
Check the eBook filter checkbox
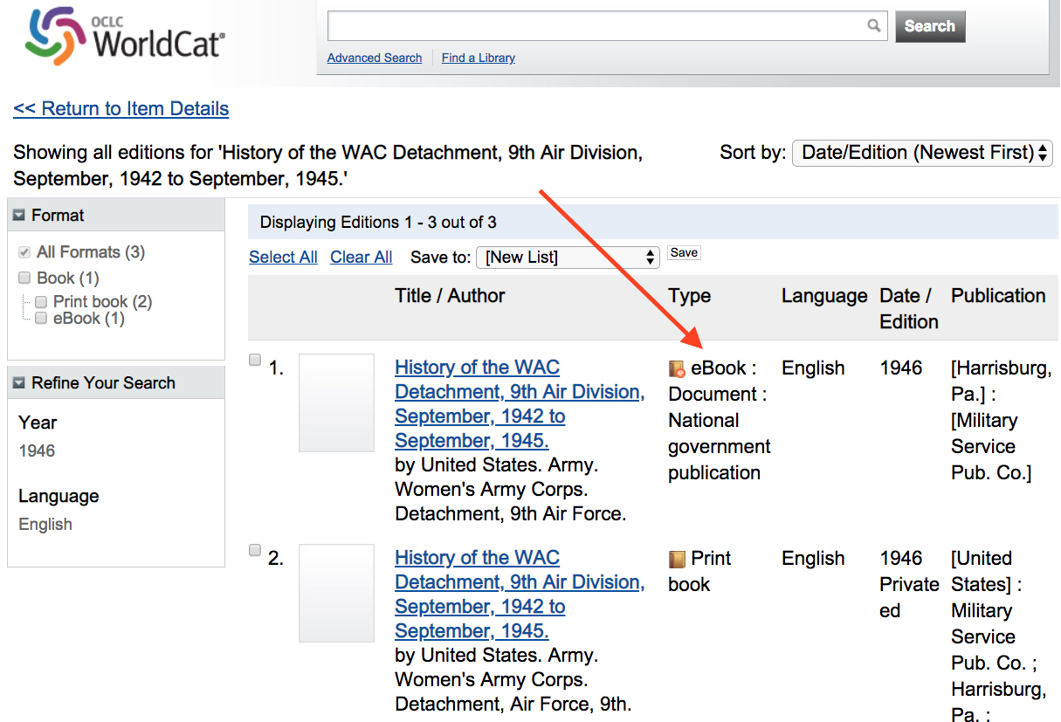[40, 317]
